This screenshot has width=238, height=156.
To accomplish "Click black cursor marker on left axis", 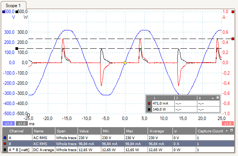I will 17,49.
